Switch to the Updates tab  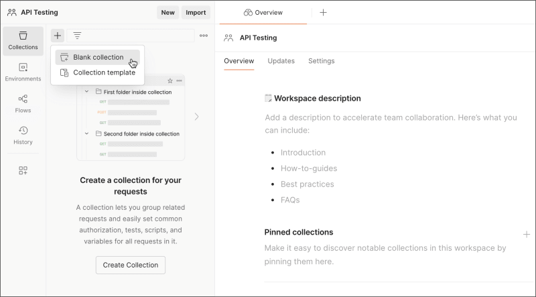point(281,61)
